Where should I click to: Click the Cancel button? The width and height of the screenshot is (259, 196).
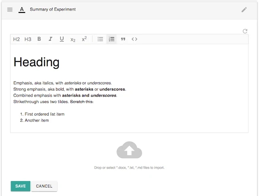(x=44, y=186)
